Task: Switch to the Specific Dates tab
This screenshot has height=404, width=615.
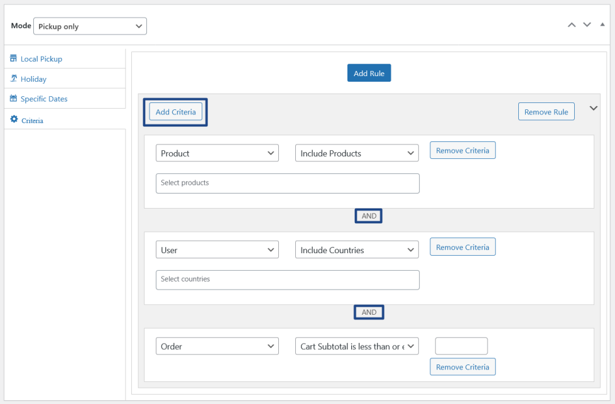Action: [44, 99]
